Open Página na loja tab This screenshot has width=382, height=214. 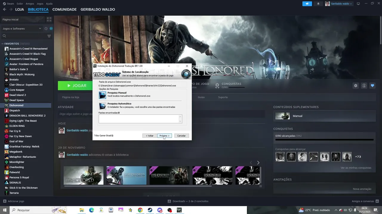click(71, 97)
